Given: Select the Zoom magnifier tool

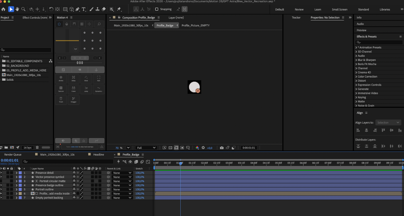Looking at the screenshot, I should point(24,9).
